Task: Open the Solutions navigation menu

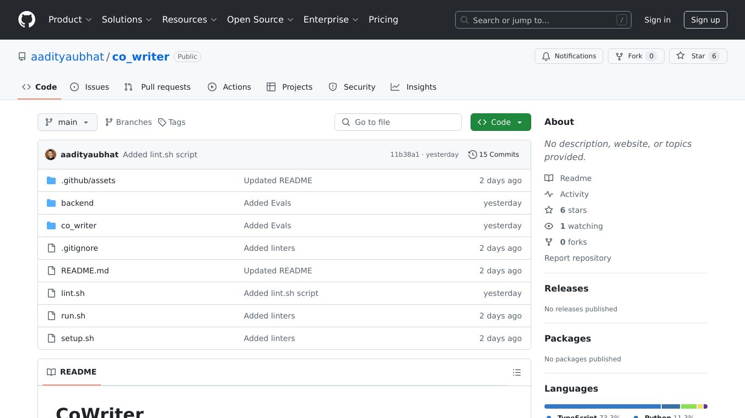Action: click(x=126, y=20)
